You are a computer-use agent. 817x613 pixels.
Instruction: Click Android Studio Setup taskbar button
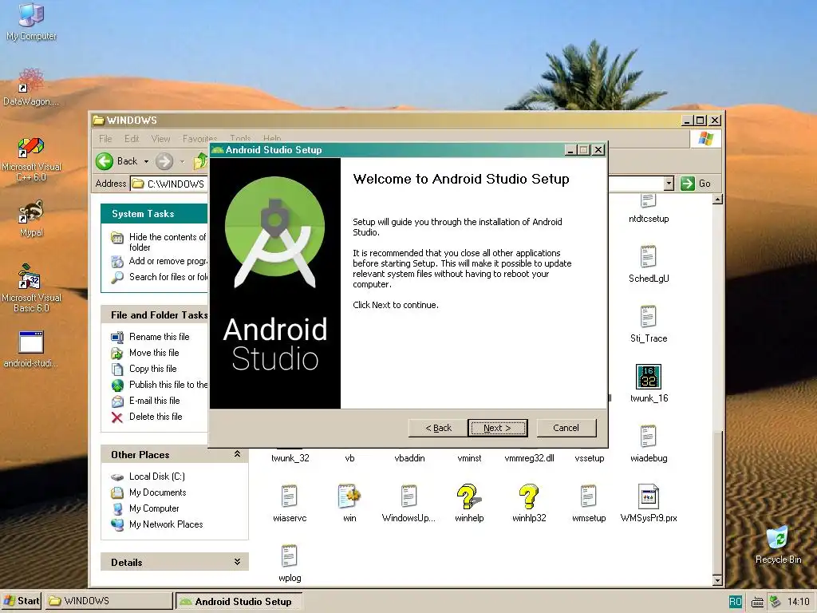click(x=238, y=601)
